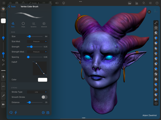Tap the lasso icon at panel bottom
The image size is (161, 120).
point(11,113)
